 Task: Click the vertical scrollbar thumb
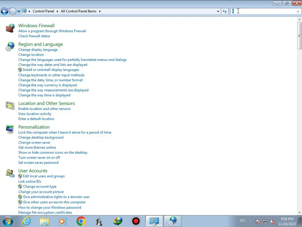pos(300,35)
